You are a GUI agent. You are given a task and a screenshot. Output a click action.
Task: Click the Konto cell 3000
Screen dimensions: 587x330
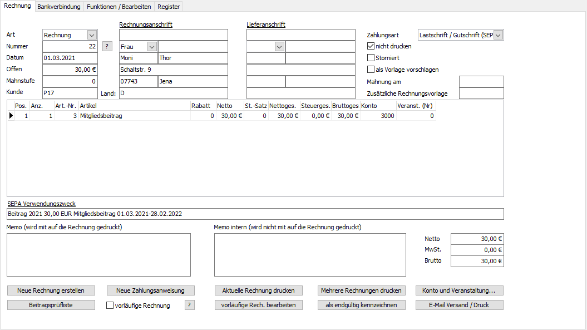click(378, 116)
